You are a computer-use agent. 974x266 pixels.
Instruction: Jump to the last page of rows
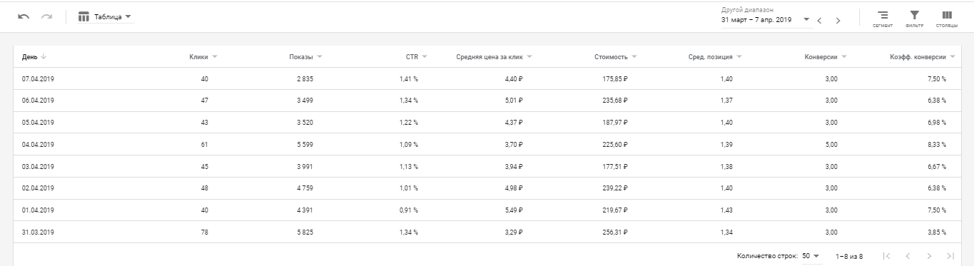coord(950,255)
